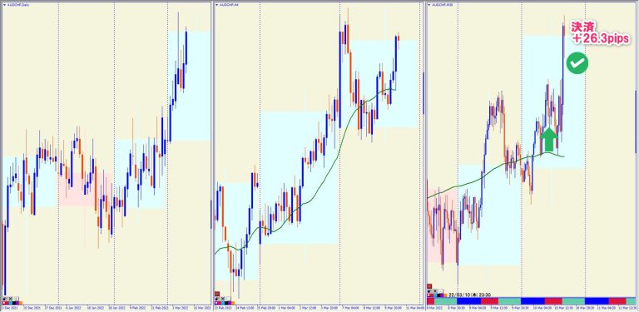Click the X delete icon in the M30 chart
The image size is (639, 312).
(x=435, y=291)
